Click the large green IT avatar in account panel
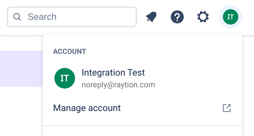Viewport: 254px width, 136px height. [x=65, y=78]
